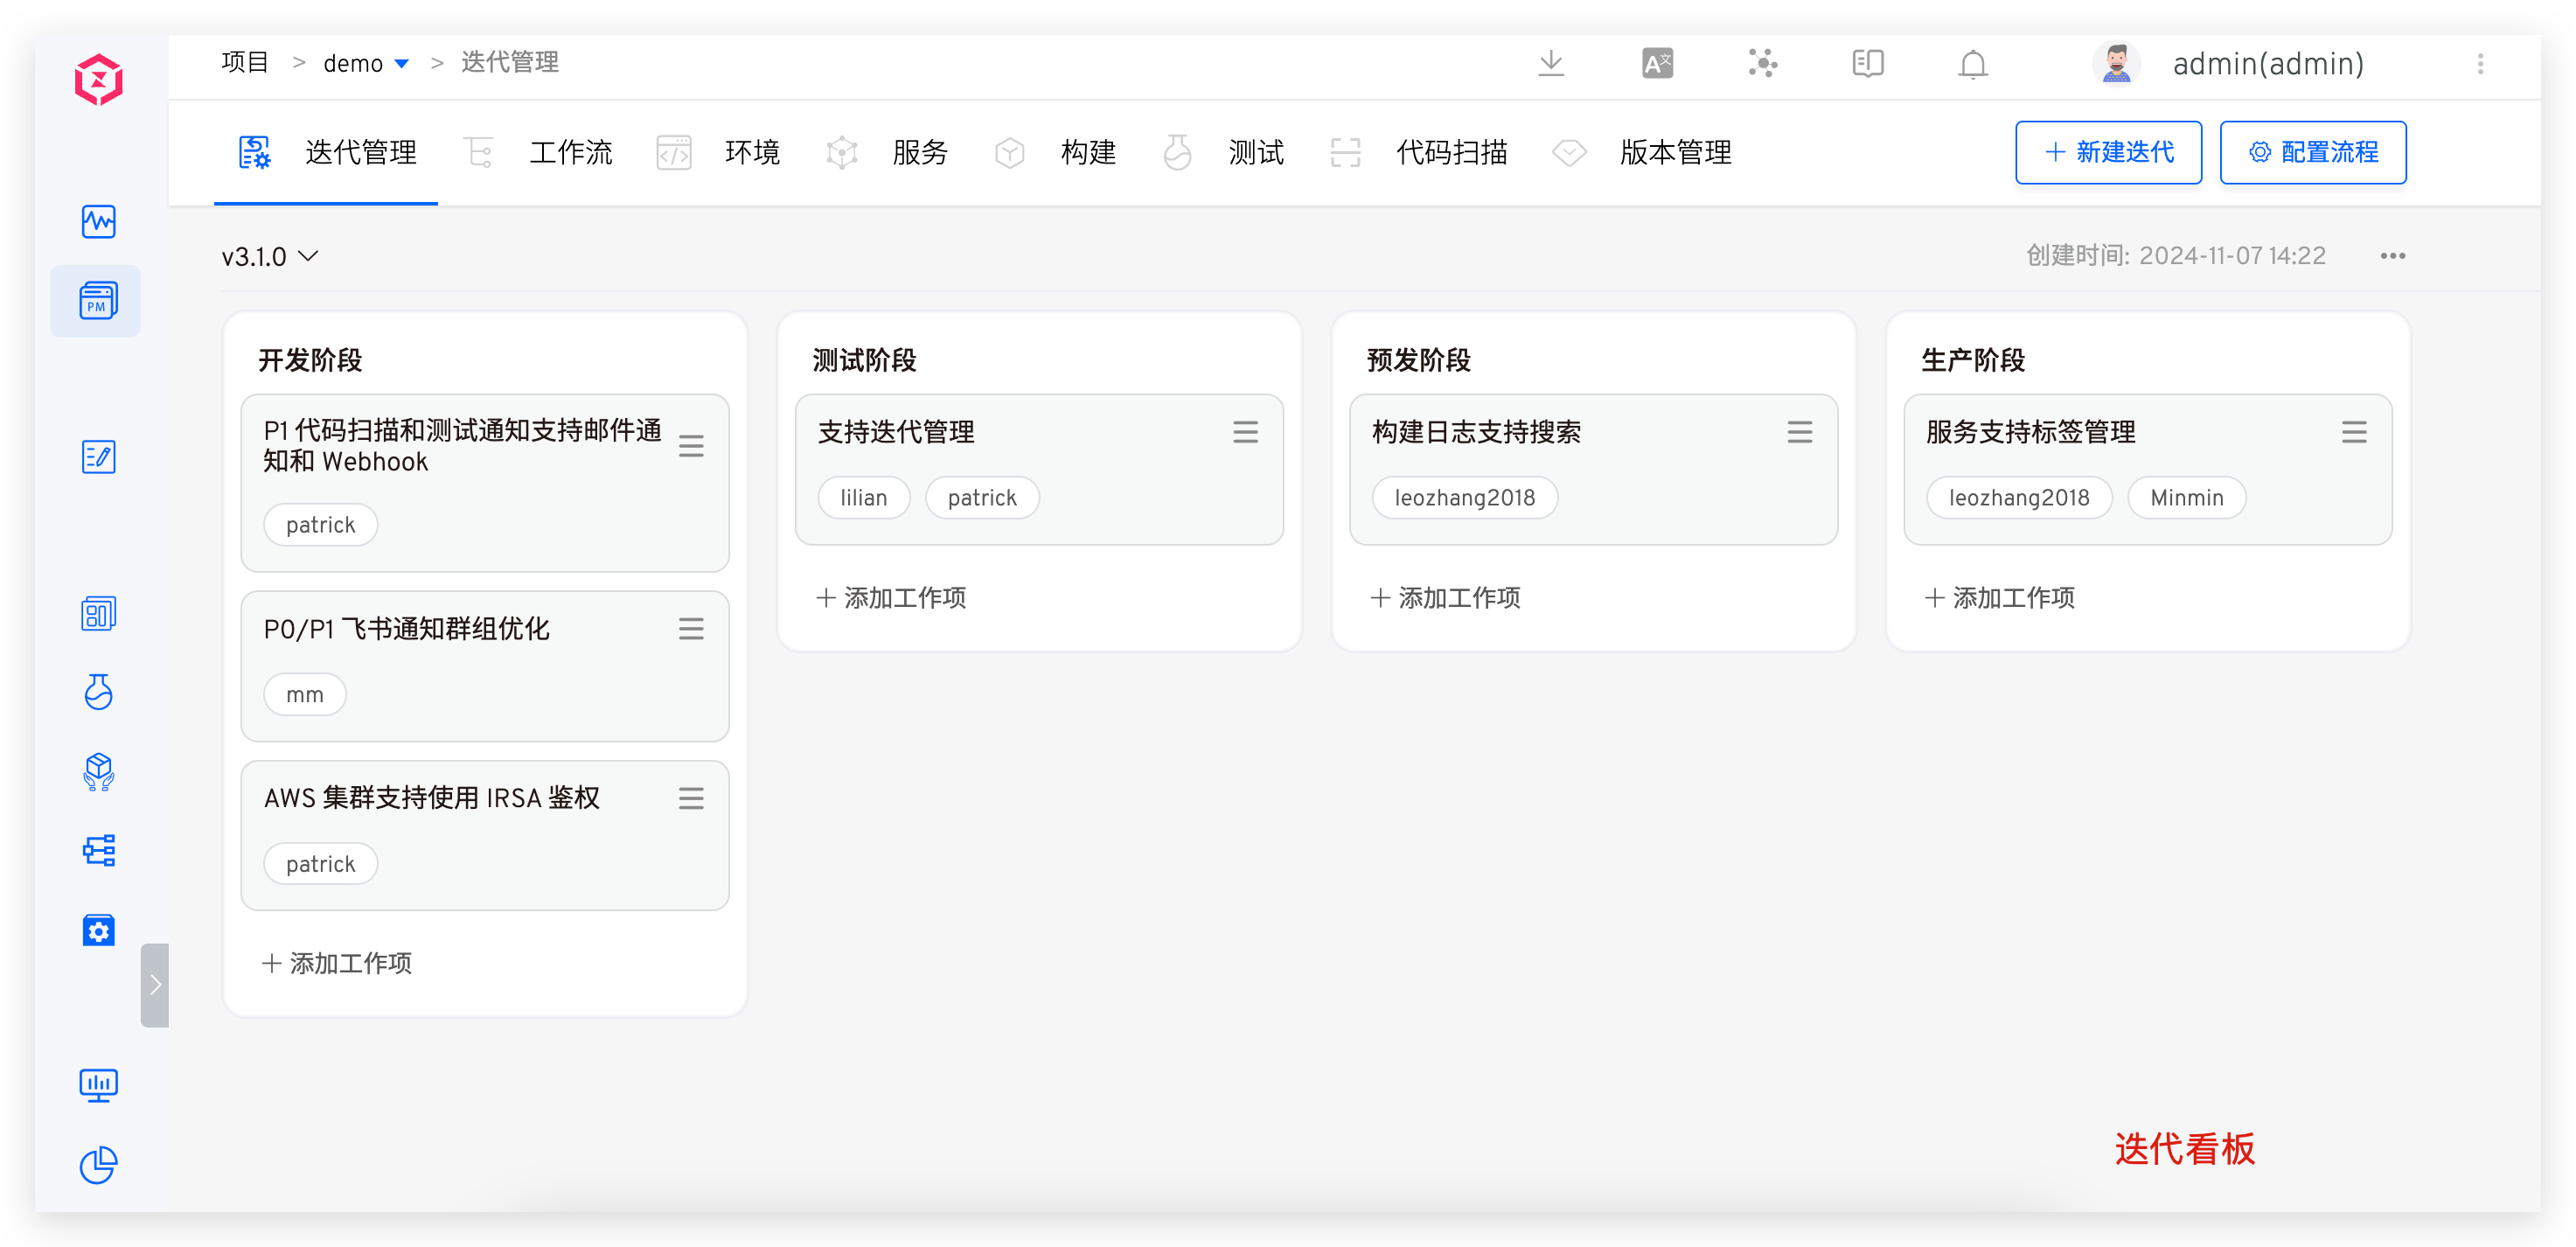Click the 新建迭代 button
Viewport: 2576px width, 1247px height.
coord(2108,152)
